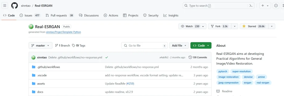Open xinntao/ProjectTemplate-Python template link

pyautogui.click(x=63, y=32)
